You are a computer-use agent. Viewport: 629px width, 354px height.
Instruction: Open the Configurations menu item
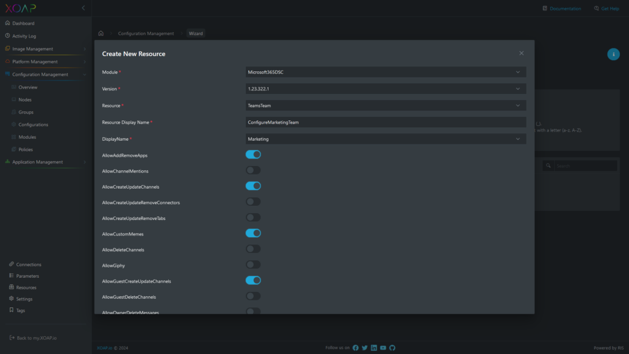pyautogui.click(x=33, y=124)
